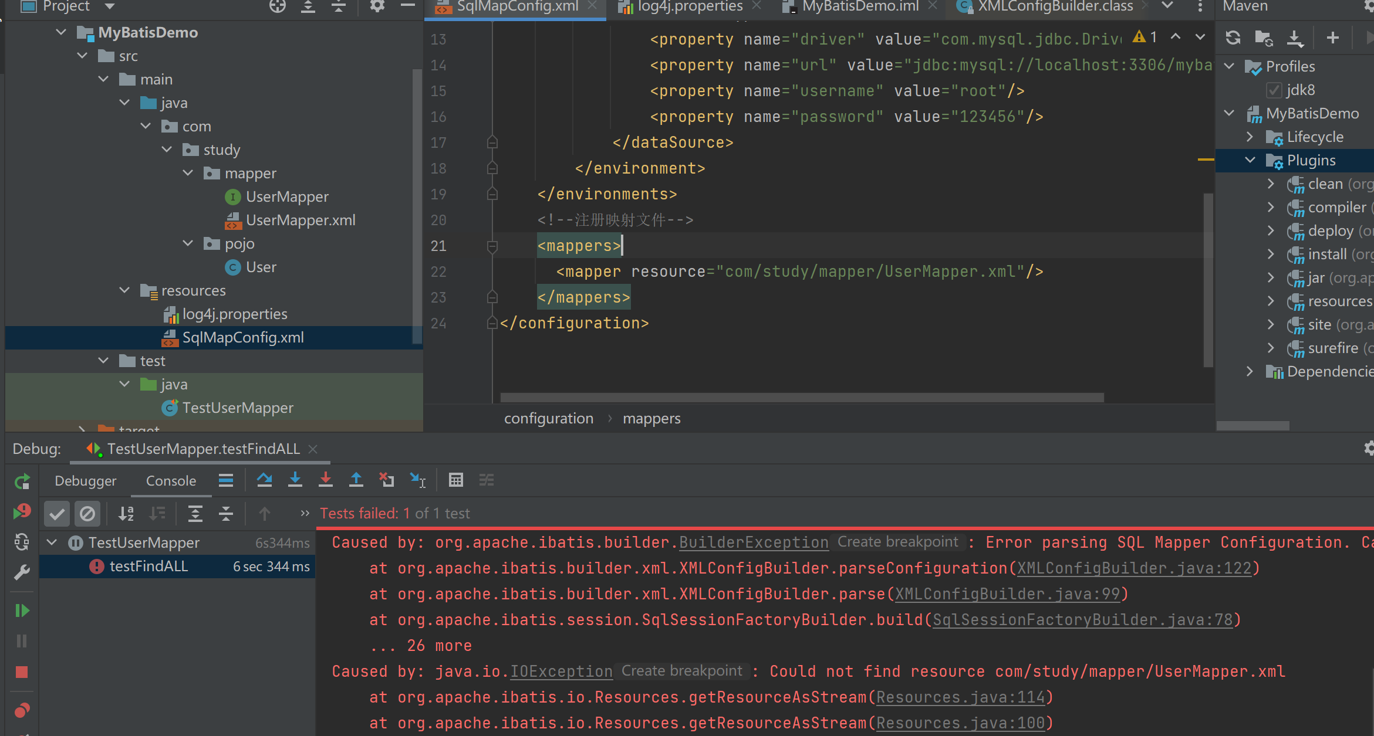1374x736 pixels.
Task: Add a Maven project with plus icon
Action: (x=1333, y=38)
